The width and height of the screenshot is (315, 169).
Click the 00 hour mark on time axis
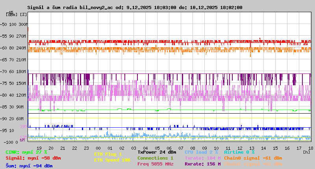point(98,148)
